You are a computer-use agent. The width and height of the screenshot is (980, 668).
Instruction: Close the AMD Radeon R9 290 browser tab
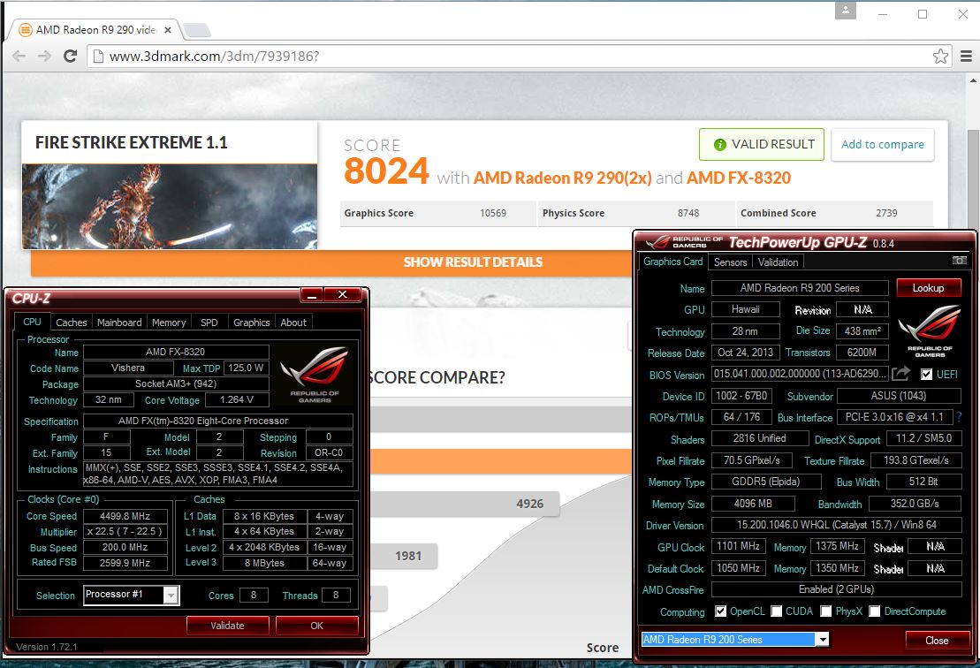[x=168, y=29]
